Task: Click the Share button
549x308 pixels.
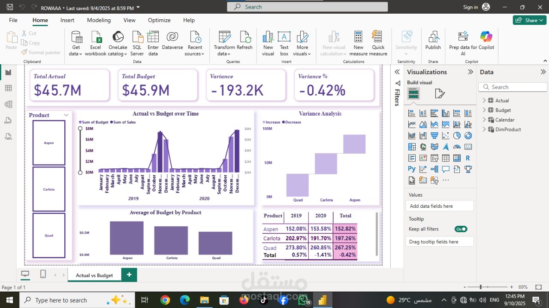Action: [x=529, y=20]
